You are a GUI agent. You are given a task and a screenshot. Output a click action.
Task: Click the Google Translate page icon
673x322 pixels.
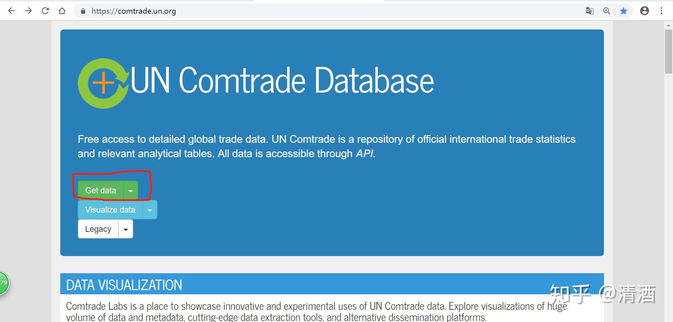click(x=590, y=11)
